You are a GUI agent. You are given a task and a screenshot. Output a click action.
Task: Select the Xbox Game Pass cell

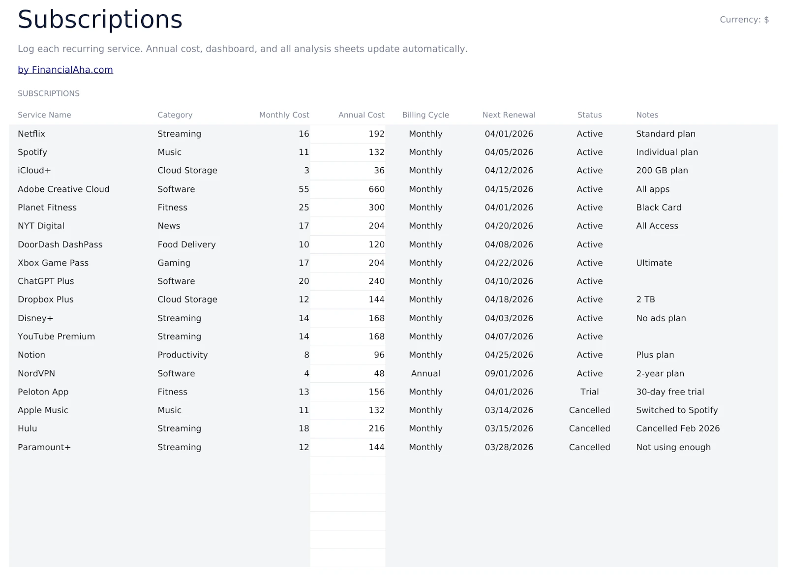click(53, 263)
